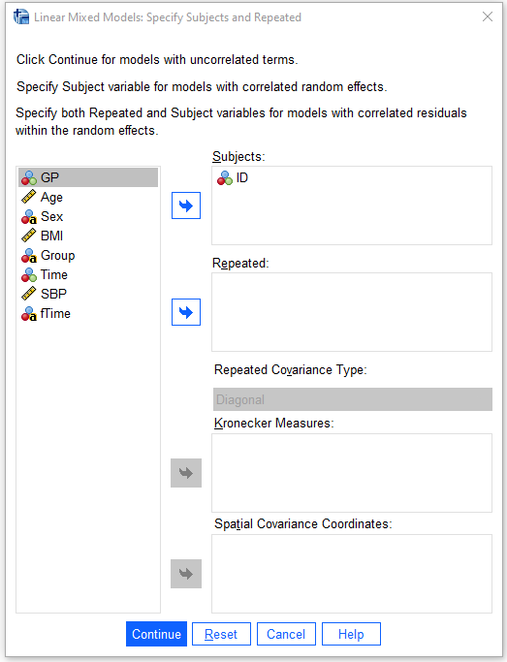Click the Reset button

pyautogui.click(x=221, y=634)
